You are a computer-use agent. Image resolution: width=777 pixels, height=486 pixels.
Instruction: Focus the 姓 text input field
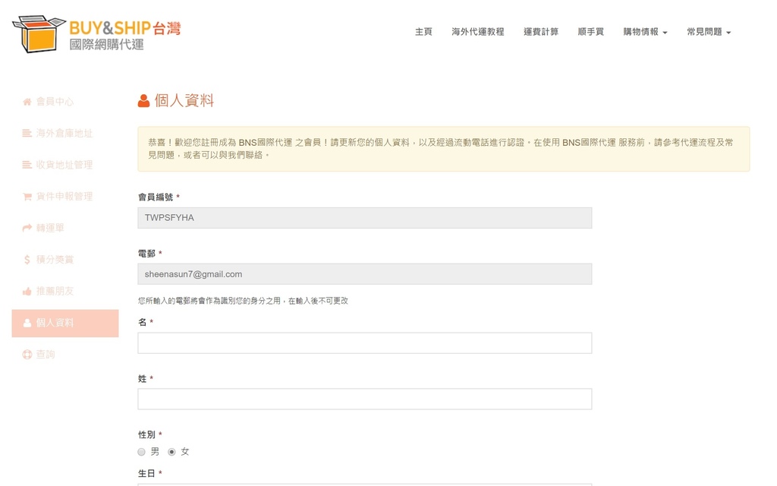click(364, 399)
